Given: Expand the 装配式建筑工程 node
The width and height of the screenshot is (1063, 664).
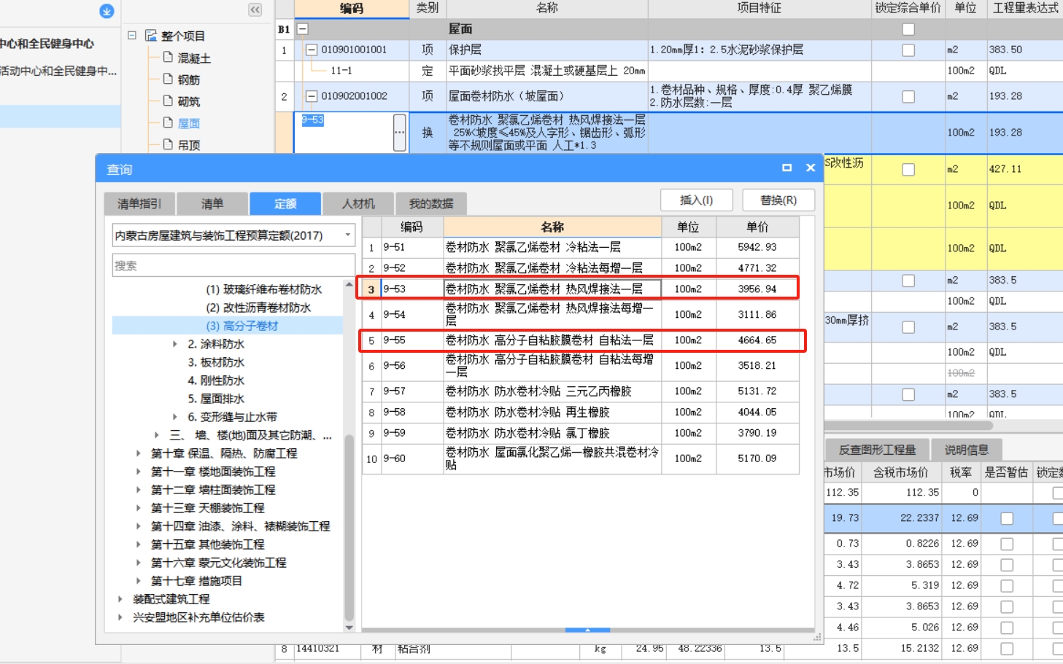Looking at the screenshot, I should coord(120,599).
